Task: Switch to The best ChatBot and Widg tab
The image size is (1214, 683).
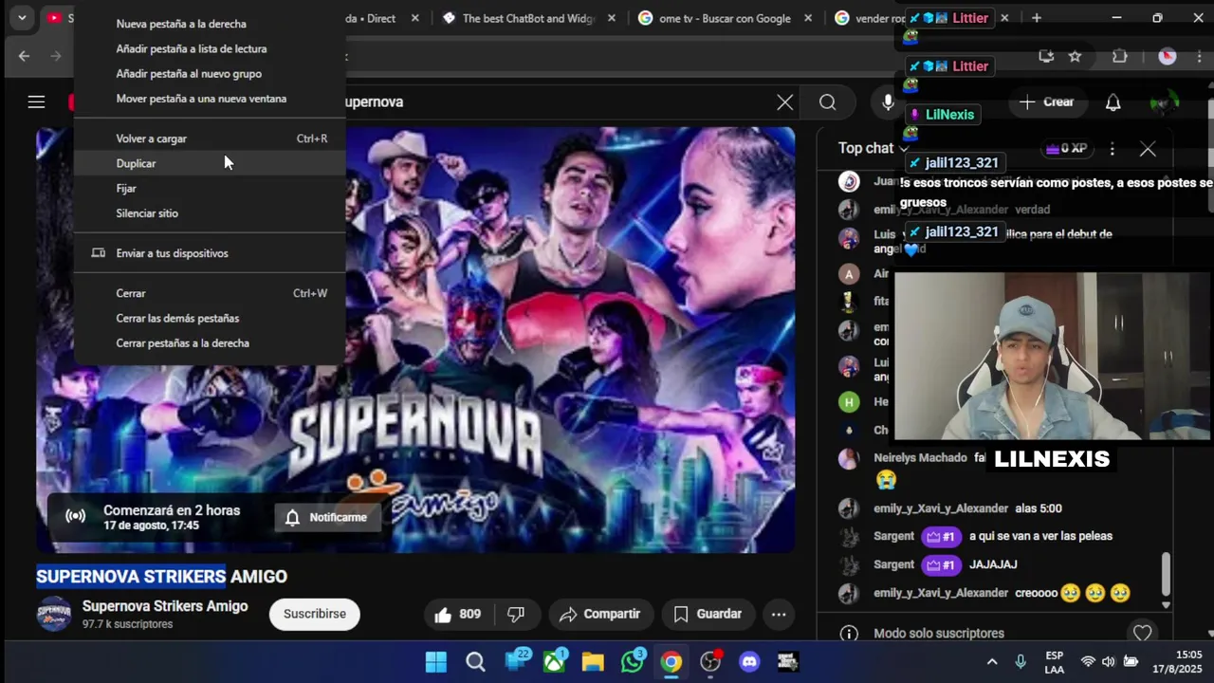Action: (x=528, y=18)
